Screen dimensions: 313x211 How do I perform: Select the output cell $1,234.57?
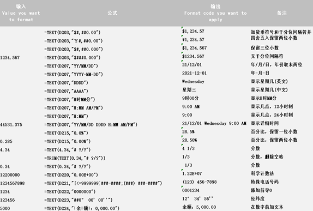pos(193,31)
